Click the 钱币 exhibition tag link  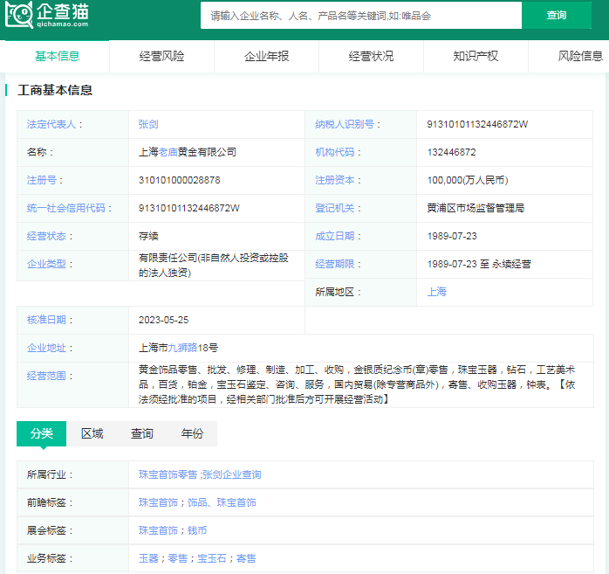(x=196, y=530)
